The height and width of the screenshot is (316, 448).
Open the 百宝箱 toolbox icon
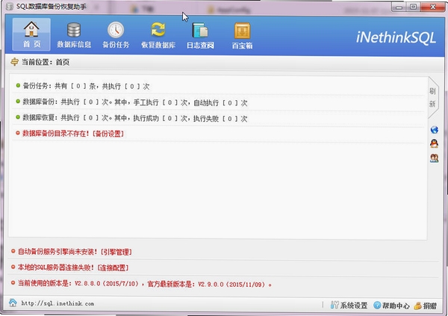coord(242,35)
